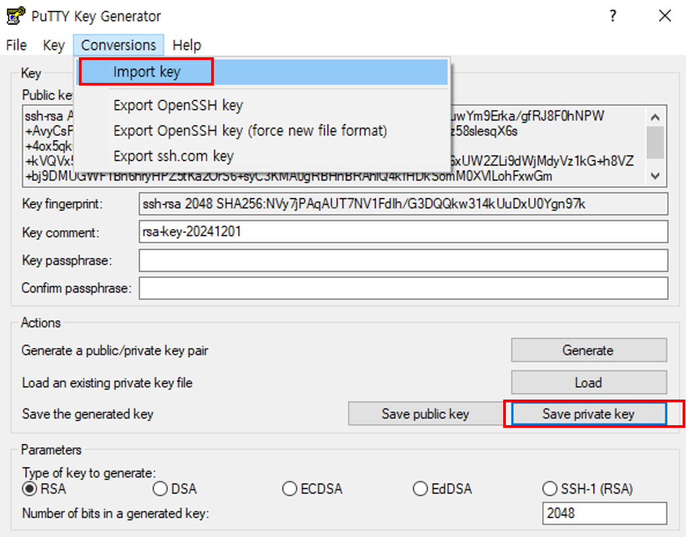The height and width of the screenshot is (537, 686).
Task: Click the public key scrollbar thumb
Action: click(x=655, y=142)
